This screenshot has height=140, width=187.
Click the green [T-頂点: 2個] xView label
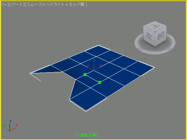click(86, 135)
